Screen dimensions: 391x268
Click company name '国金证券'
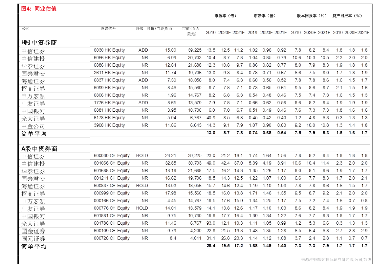pos(33,231)
